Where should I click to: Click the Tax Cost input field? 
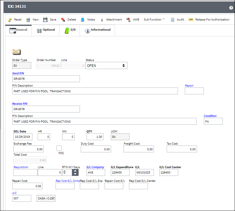point(182,149)
